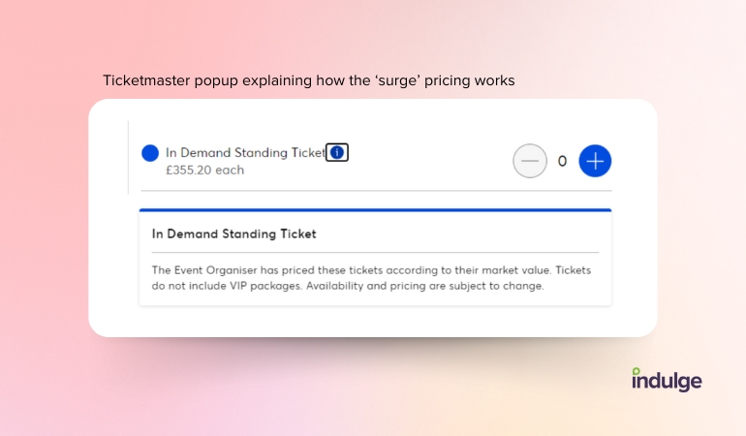Viewport: 746px width, 436px height.
Task: Click the grey vertical line left of ticket row
Action: point(128,158)
